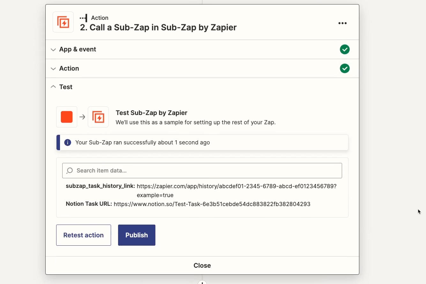The height and width of the screenshot is (284, 426).
Task: Click the orange trigger square icon
Action: point(67,117)
